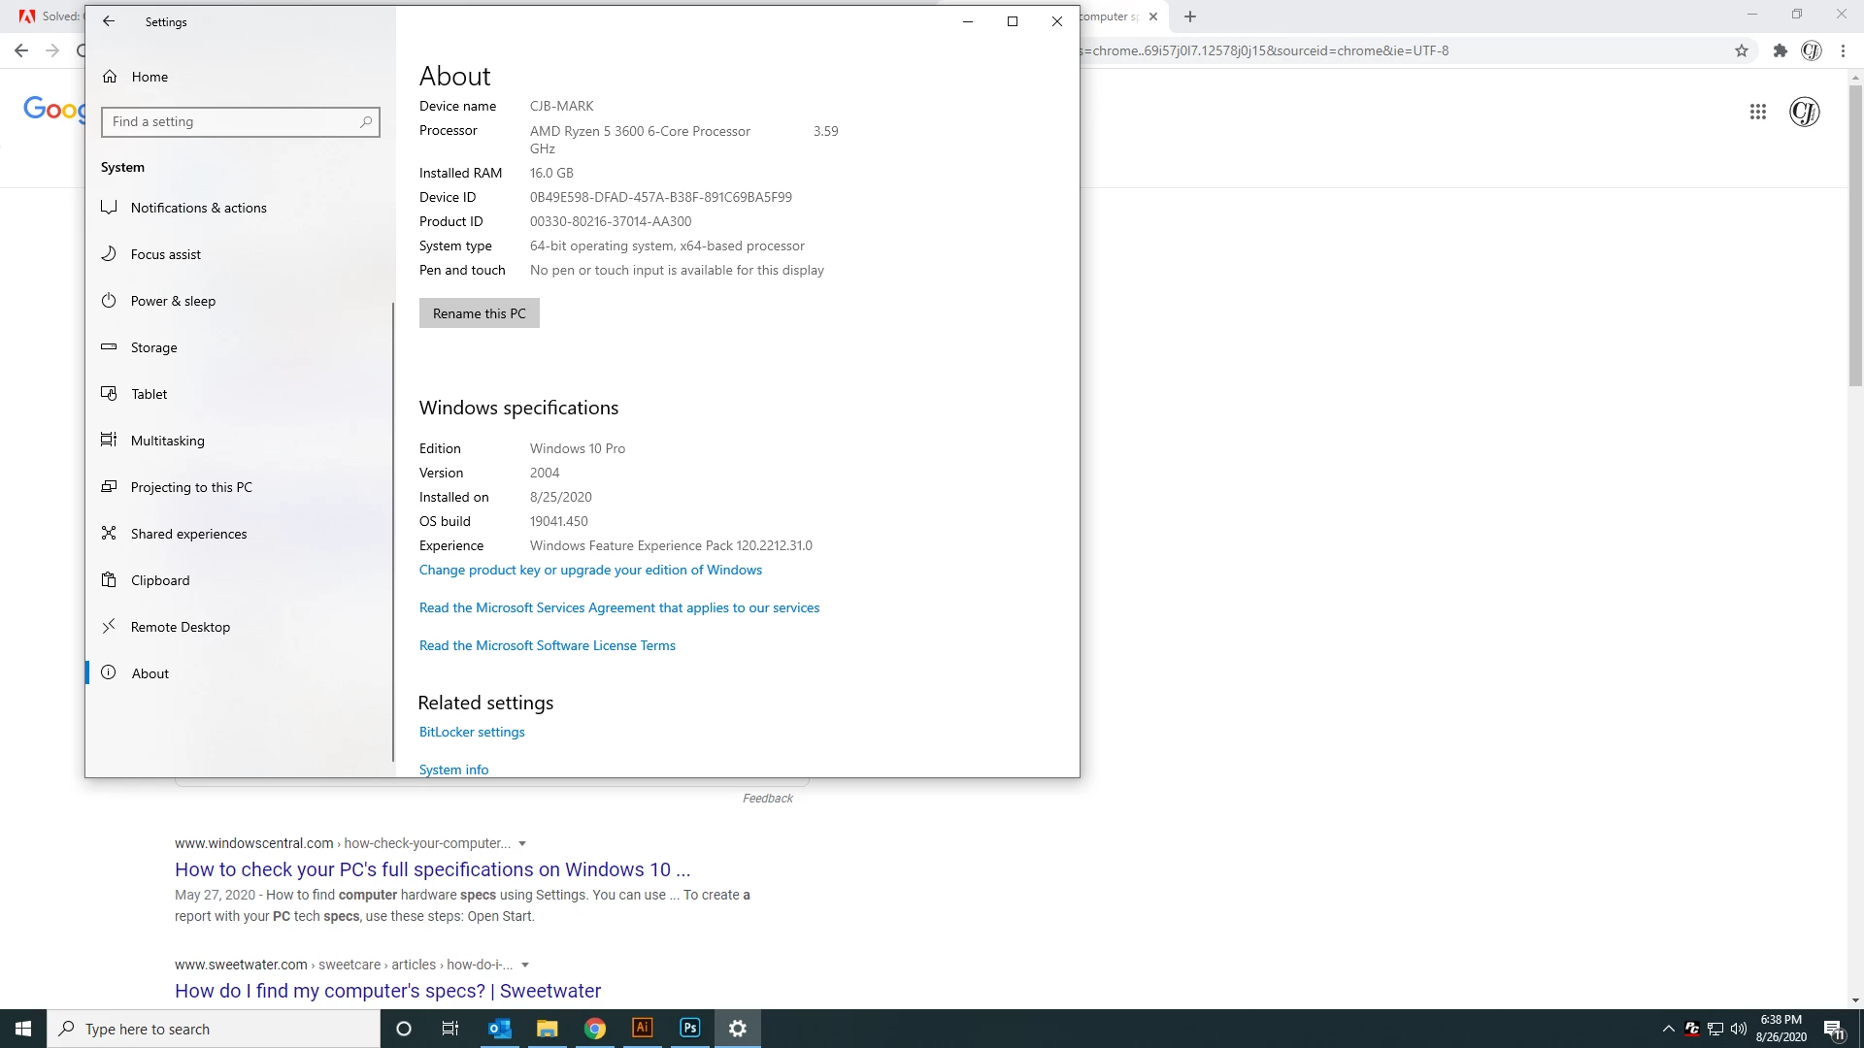Expand the windowscentral result dropdown arrow
1864x1048 pixels.
[522, 843]
